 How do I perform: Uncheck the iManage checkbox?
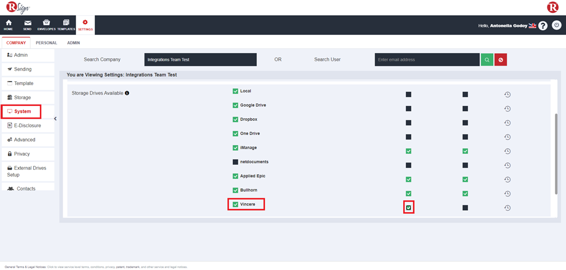point(235,148)
